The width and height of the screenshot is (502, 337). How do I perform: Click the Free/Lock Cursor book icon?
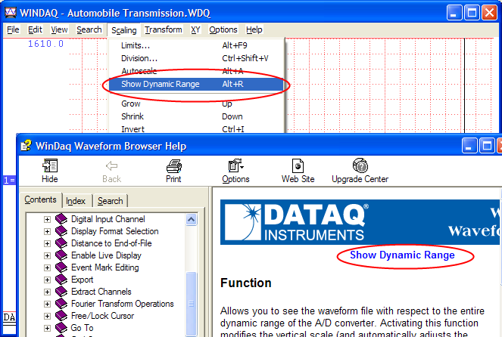[61, 316]
